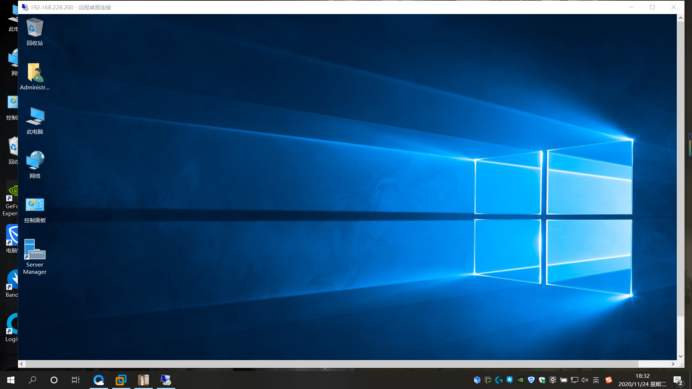Open the action center notifications

tap(678, 380)
